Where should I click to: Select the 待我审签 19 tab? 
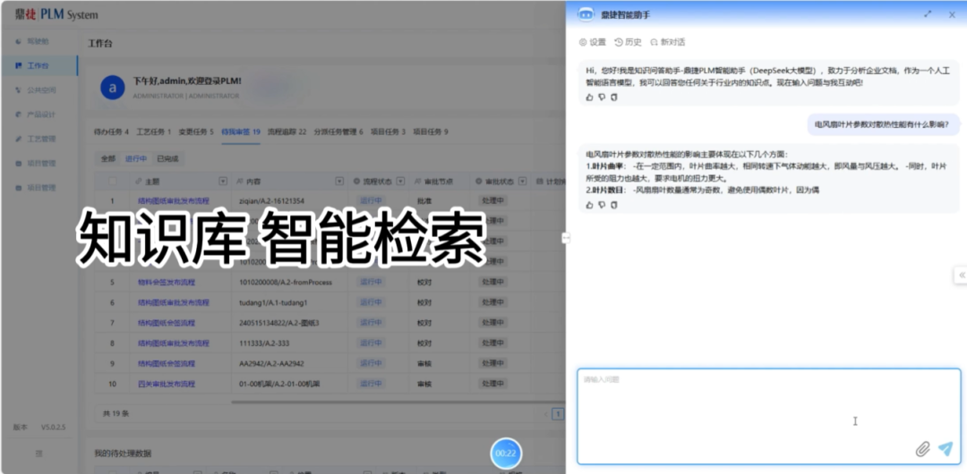click(241, 131)
